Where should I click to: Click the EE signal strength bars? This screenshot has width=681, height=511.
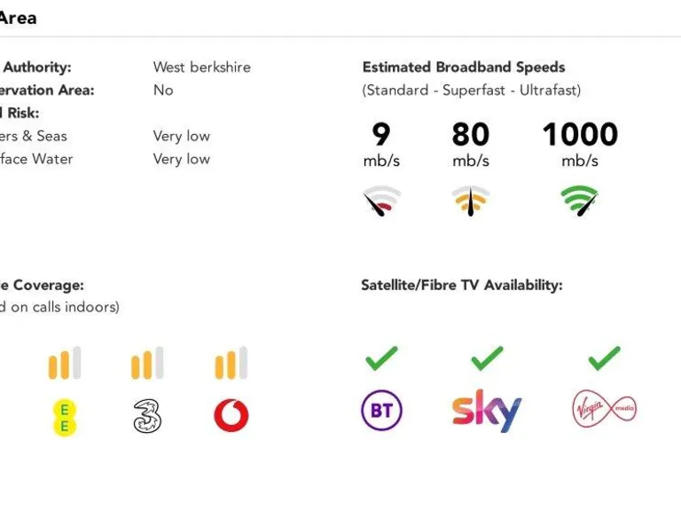(64, 364)
